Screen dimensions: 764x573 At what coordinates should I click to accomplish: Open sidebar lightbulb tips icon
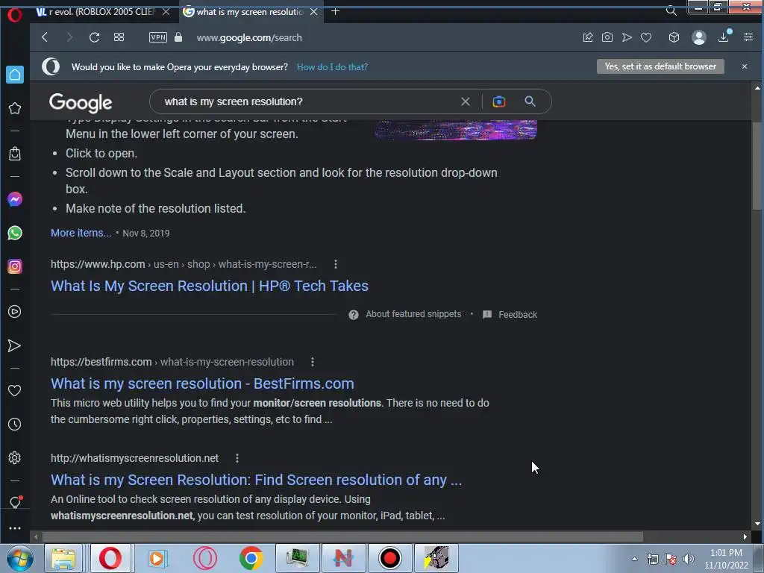point(15,502)
